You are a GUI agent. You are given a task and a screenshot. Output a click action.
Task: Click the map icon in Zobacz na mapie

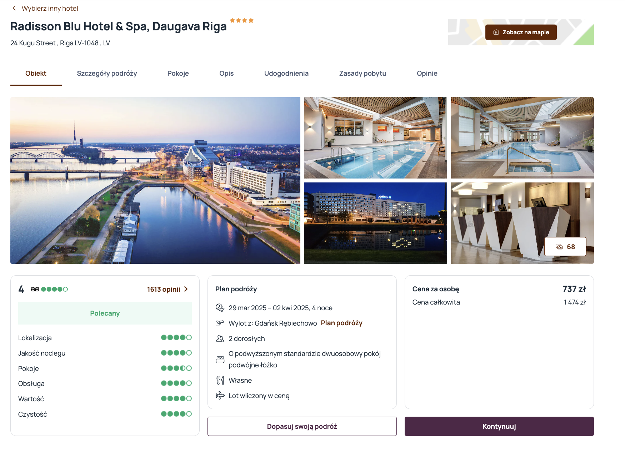pyautogui.click(x=496, y=32)
